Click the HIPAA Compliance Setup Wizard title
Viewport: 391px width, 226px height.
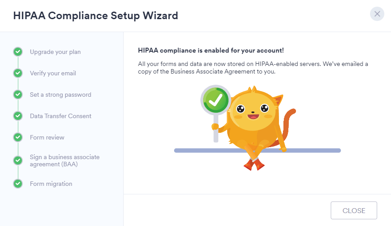pyautogui.click(x=96, y=16)
